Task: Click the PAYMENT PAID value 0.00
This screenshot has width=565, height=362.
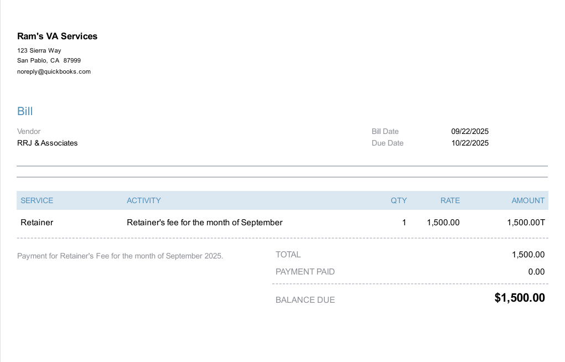Action: 536,272
